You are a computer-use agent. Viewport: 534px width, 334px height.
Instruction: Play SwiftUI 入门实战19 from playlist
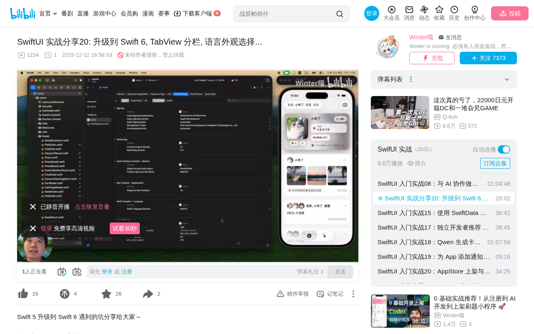point(444,257)
